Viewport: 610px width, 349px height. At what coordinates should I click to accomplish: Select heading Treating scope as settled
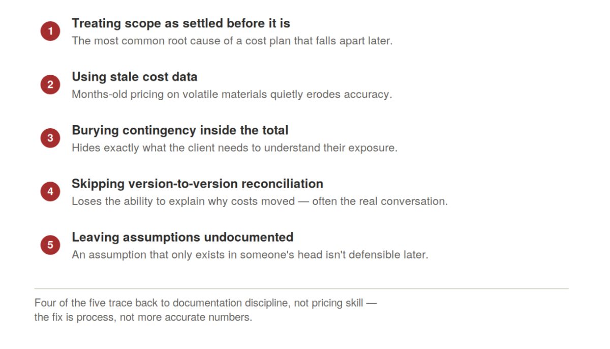[181, 23]
